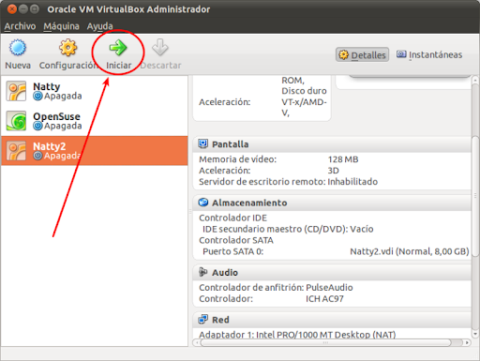
Task: Close the VirtualBox window
Action: (x=12, y=9)
